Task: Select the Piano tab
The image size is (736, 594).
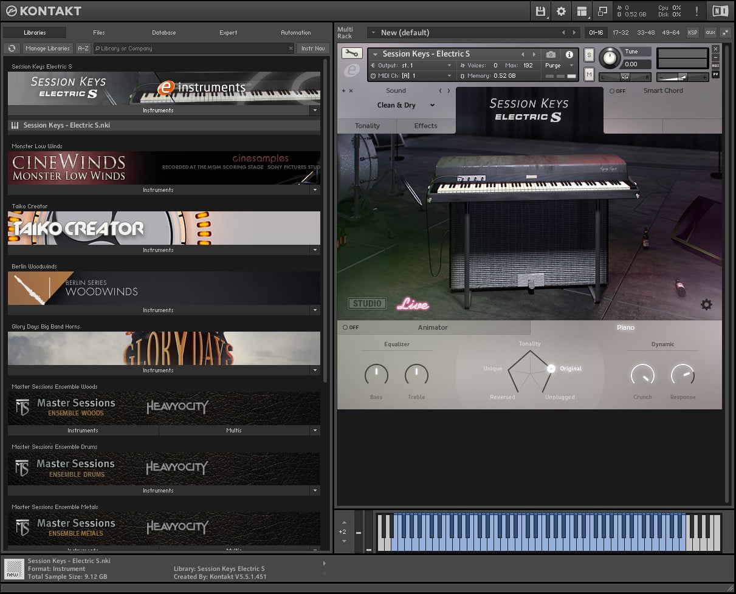Action: [x=626, y=327]
